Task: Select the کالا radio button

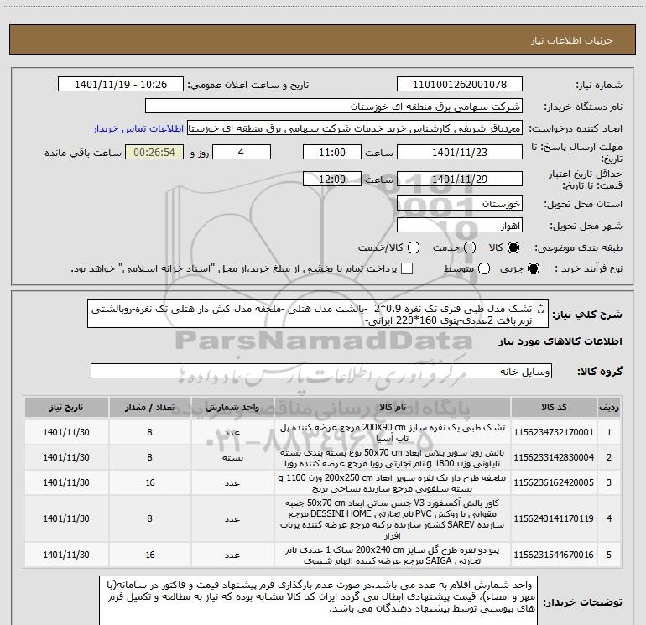Action: click(513, 247)
